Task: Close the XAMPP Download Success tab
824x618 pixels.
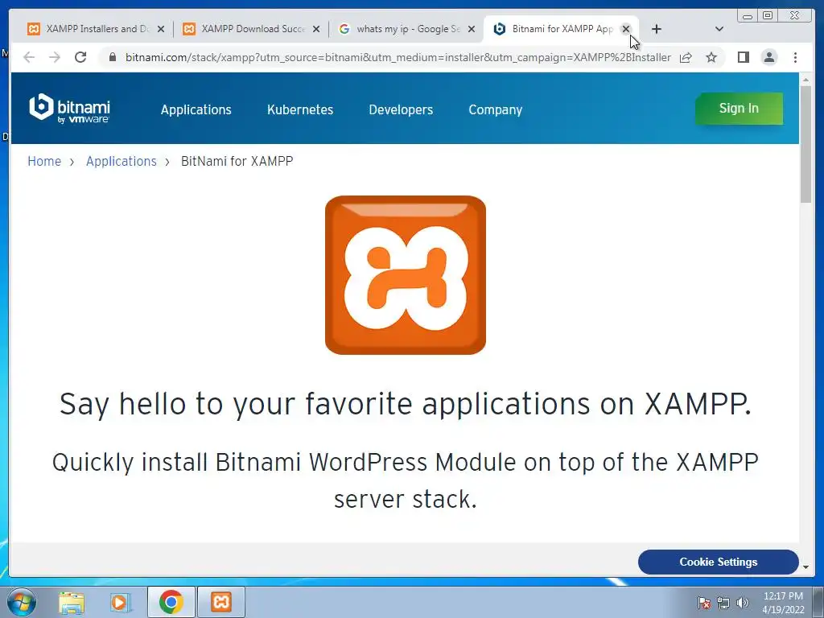Action: (x=316, y=30)
